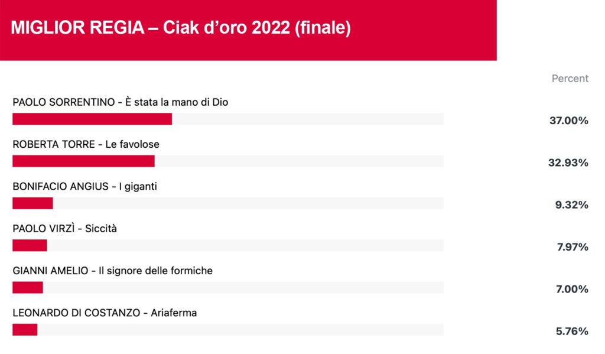This screenshot has width=605, height=354.
Task: Click the 7.00% percentage
Action: click(572, 289)
